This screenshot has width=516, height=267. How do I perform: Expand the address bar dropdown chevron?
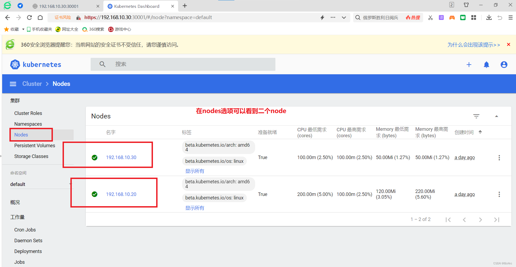(x=344, y=18)
